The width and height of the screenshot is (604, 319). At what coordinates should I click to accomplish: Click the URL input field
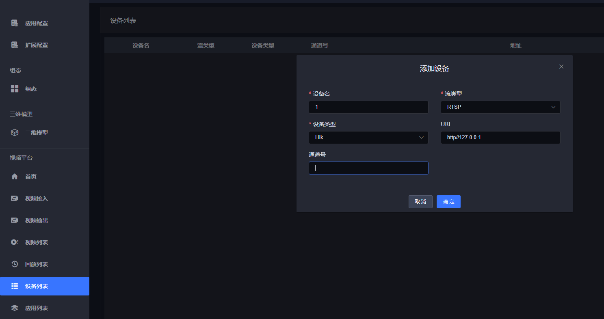point(500,138)
